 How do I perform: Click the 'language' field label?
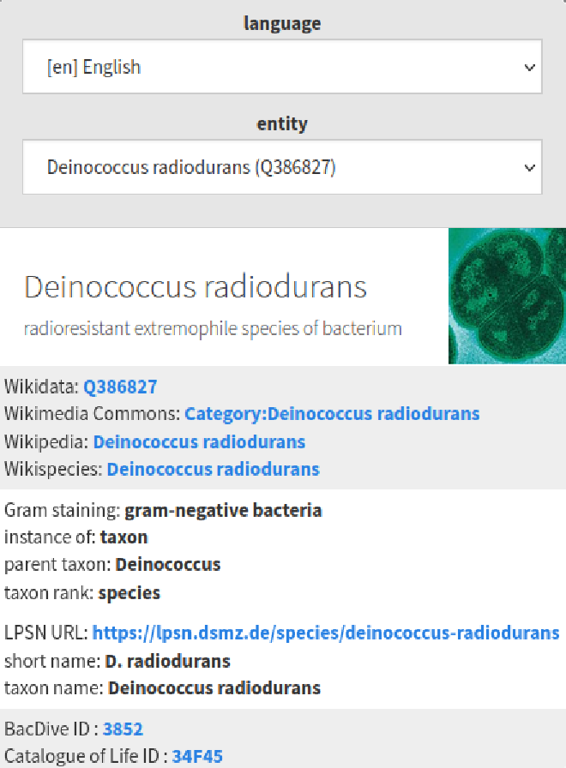coord(282,23)
